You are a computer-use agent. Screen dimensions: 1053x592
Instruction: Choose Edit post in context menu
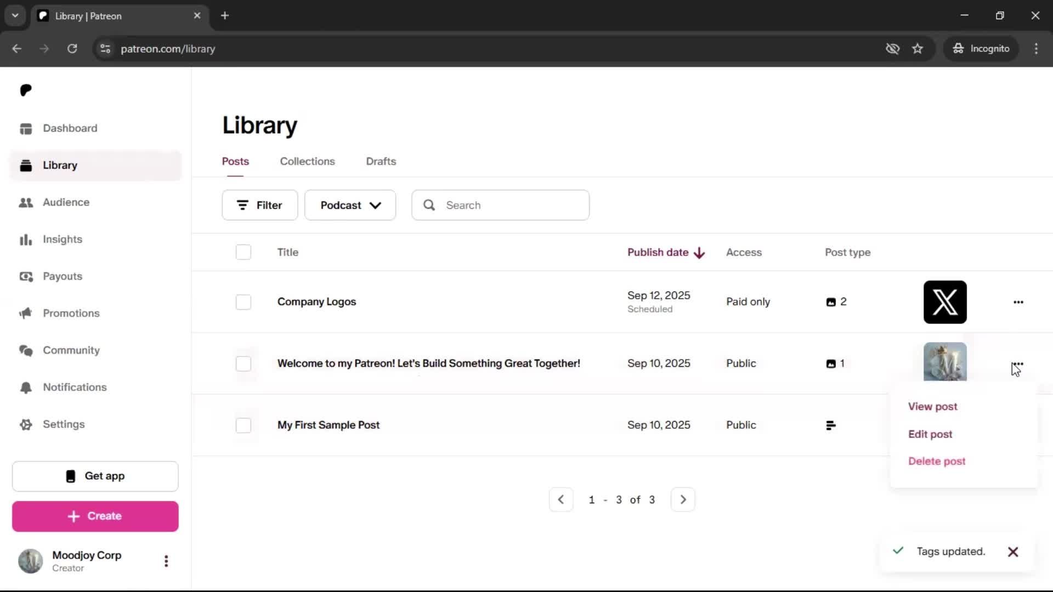(x=930, y=434)
